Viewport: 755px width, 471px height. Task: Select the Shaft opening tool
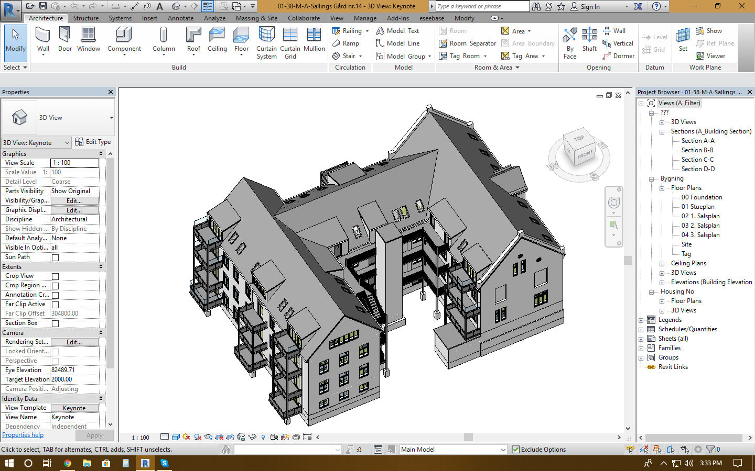(589, 40)
